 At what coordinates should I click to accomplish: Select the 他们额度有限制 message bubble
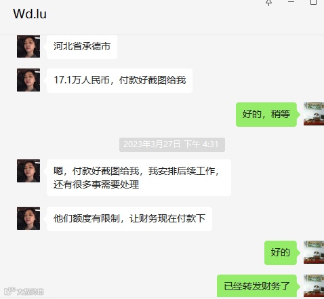[129, 219]
